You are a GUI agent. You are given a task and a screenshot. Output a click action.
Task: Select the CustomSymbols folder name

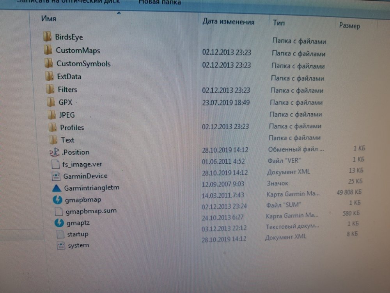[x=83, y=64]
